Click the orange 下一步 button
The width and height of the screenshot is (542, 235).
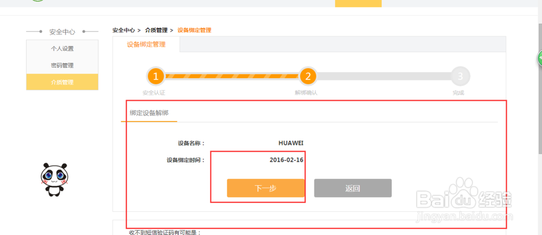tap(266, 188)
